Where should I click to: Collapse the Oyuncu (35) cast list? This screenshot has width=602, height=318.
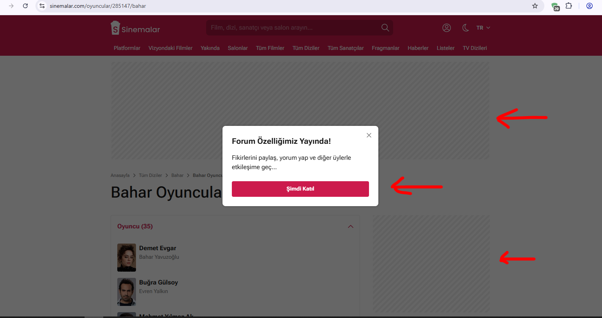[x=350, y=226]
